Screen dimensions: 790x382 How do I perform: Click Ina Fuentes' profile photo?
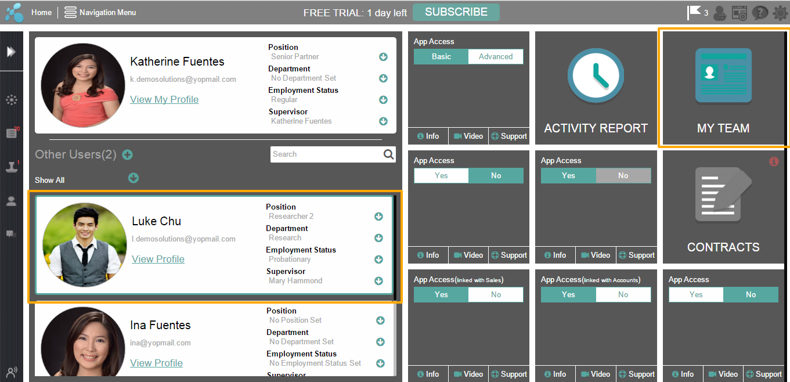pyautogui.click(x=84, y=342)
